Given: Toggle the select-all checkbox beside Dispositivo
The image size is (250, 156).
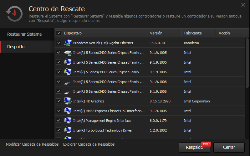Looking at the screenshot, I should pyautogui.click(x=59, y=33).
